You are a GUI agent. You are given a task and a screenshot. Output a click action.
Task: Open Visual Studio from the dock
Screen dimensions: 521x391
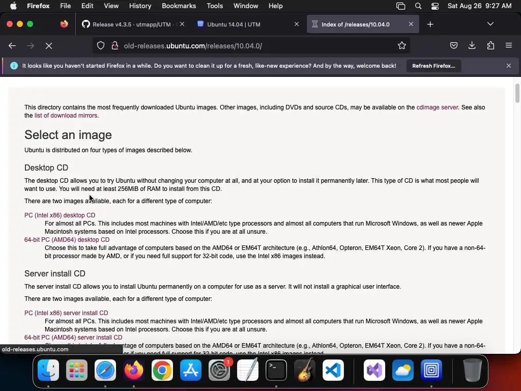tap(374, 370)
